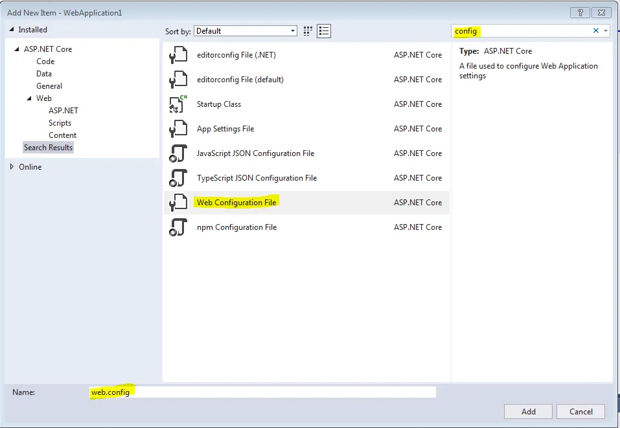The height and width of the screenshot is (428, 620).
Task: Click the Startup Class C# icon
Action: [x=178, y=104]
